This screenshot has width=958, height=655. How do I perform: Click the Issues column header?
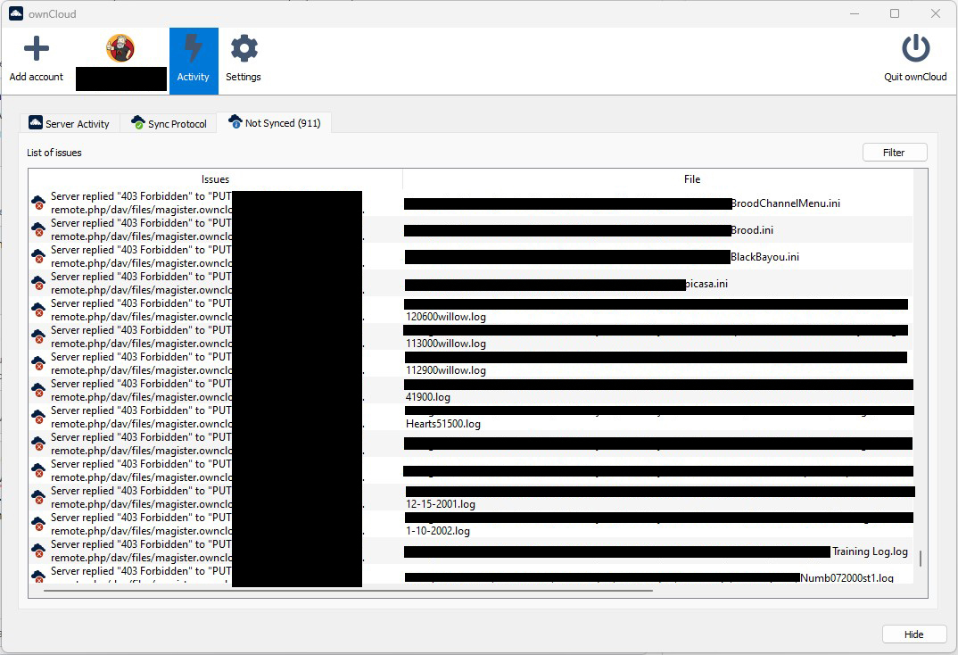(x=215, y=178)
